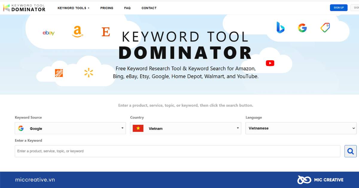Click the eBay logo in the cloud
The image size is (359, 188).
click(x=48, y=33)
